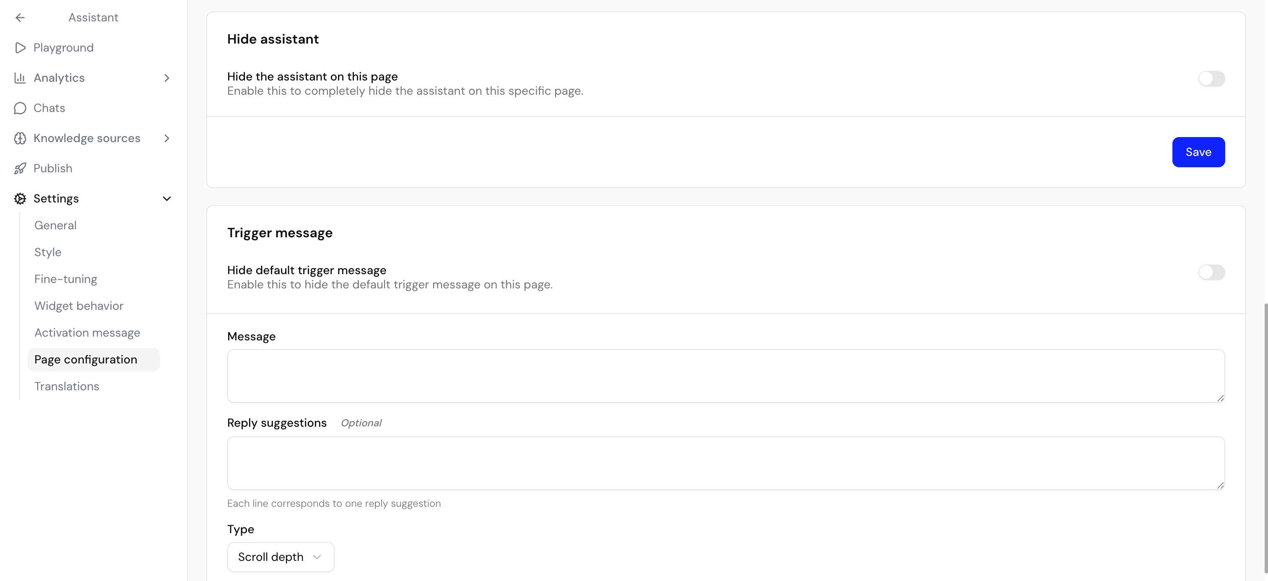
Task: Open Widget behavior settings
Action: pos(79,306)
